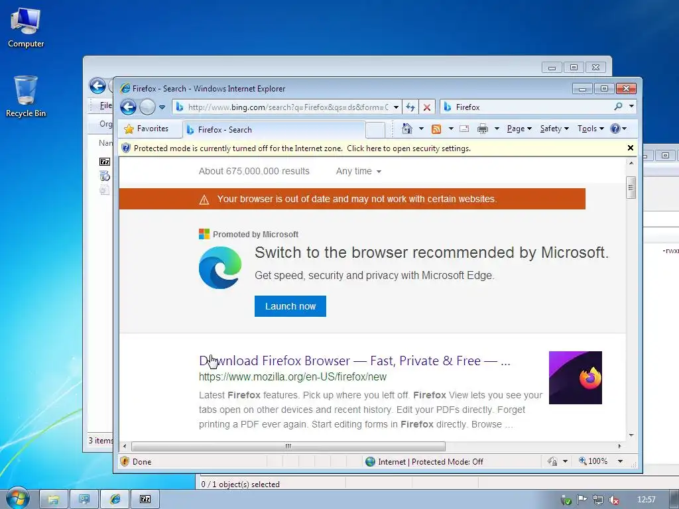Click the horizontal scrollbar left arrow
The width and height of the screenshot is (679, 509).
pyautogui.click(x=125, y=446)
